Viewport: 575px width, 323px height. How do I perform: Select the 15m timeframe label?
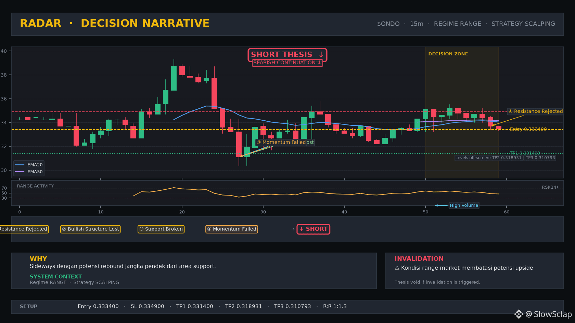(417, 24)
